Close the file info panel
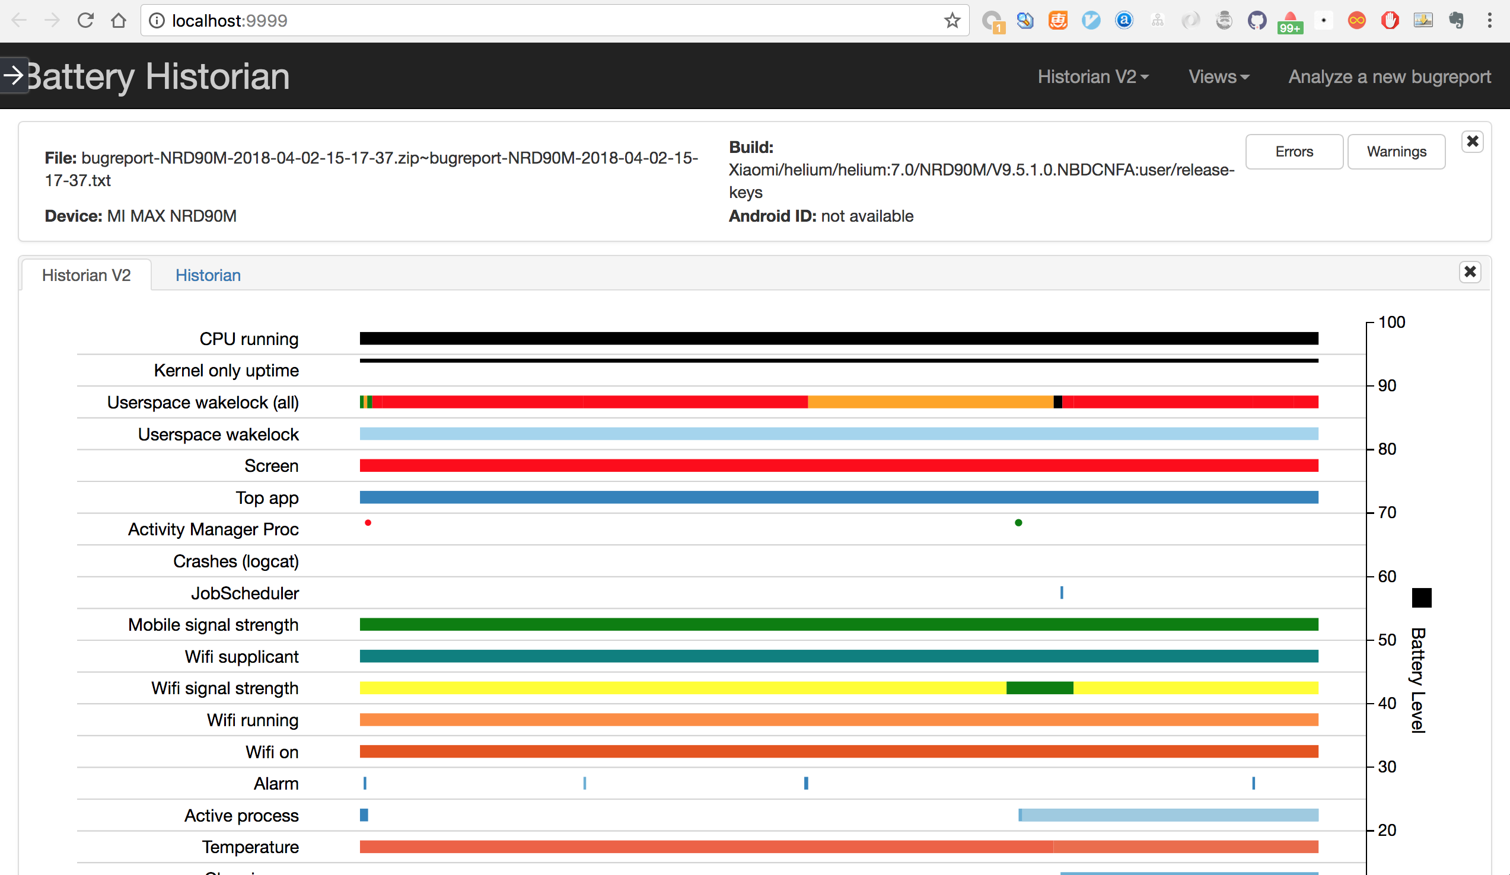Viewport: 1510px width, 875px height. [1472, 142]
